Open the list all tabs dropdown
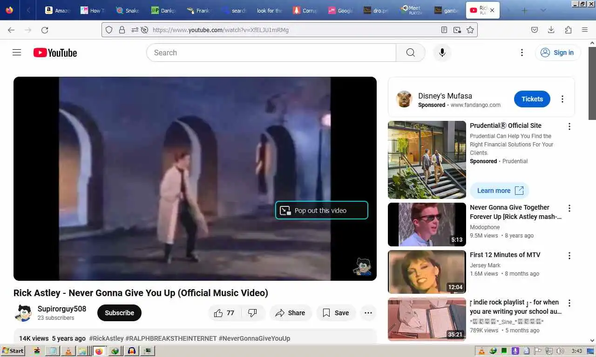This screenshot has height=357, width=596. click(x=543, y=10)
